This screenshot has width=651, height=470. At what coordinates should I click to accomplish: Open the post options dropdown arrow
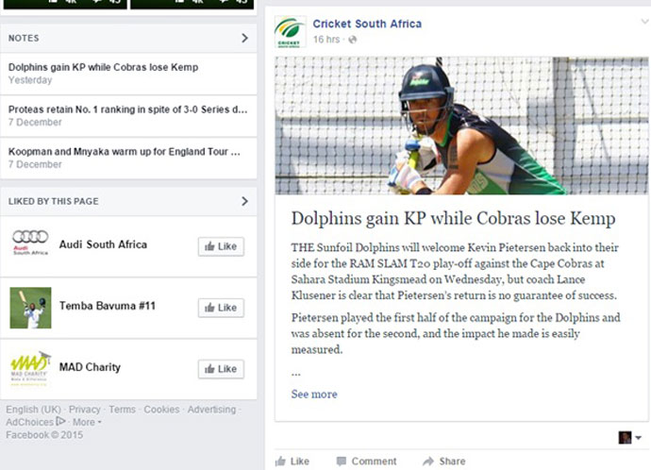pyautogui.click(x=644, y=21)
